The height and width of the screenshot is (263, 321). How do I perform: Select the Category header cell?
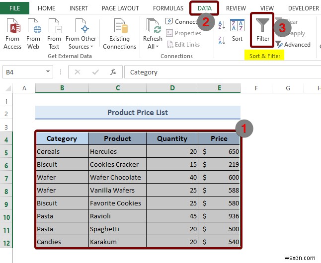pyautogui.click(x=62, y=138)
